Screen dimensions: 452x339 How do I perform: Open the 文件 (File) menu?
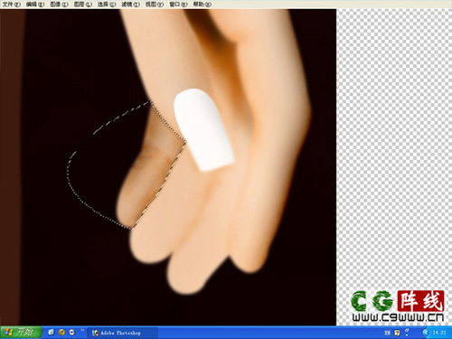(x=12, y=5)
